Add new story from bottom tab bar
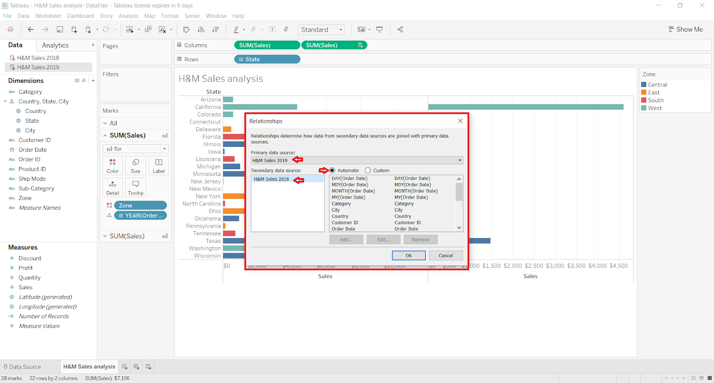The image size is (714, 383). pos(148,367)
